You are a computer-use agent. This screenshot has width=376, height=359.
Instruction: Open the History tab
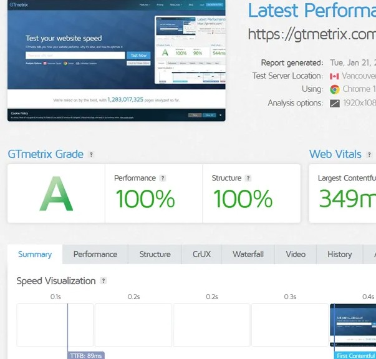click(340, 254)
